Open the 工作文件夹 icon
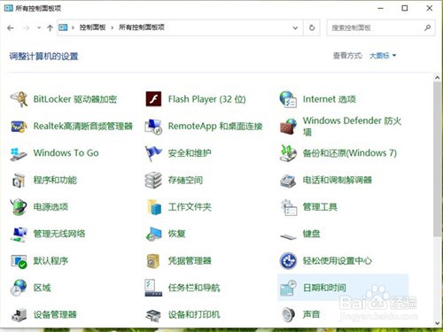 [x=154, y=207]
